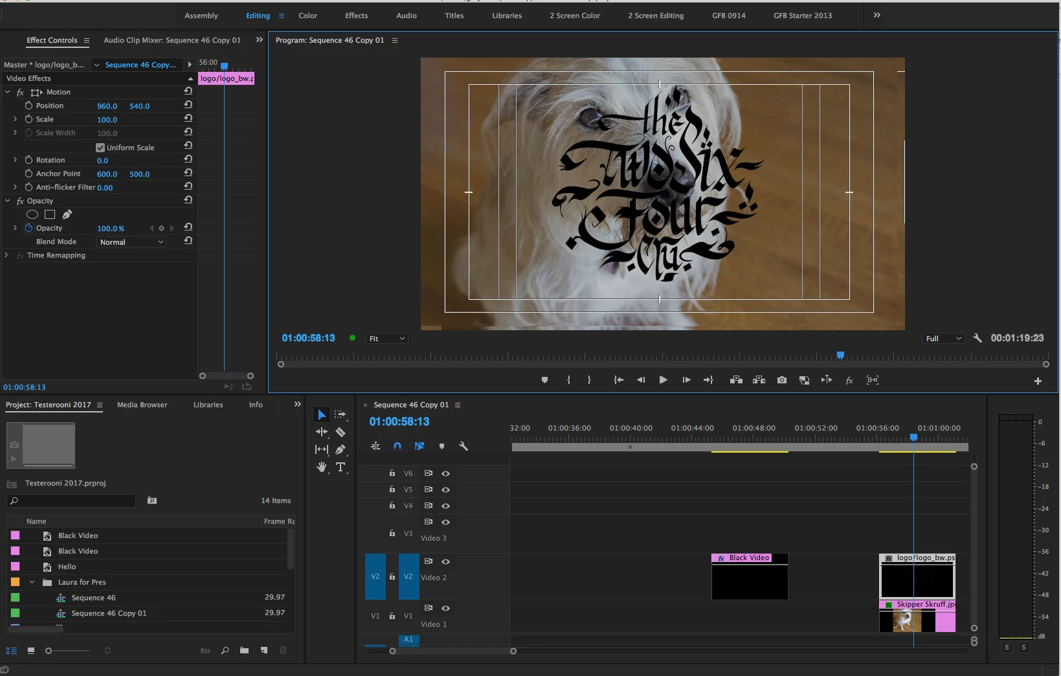Export frame with camera icon
The image size is (1061, 676).
pos(782,380)
